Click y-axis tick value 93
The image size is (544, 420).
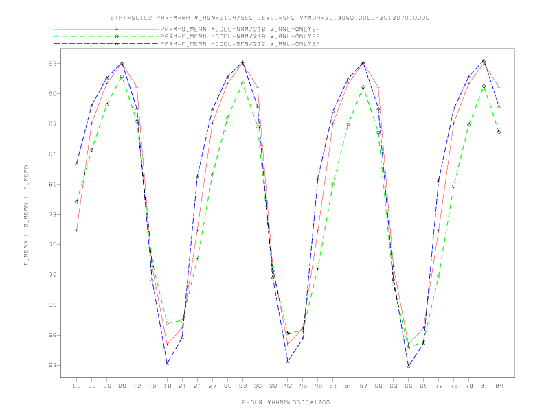(53, 64)
